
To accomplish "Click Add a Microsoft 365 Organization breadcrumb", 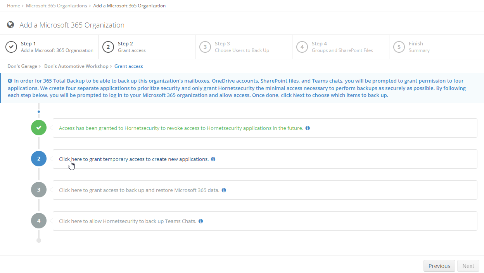I will coord(130,6).
